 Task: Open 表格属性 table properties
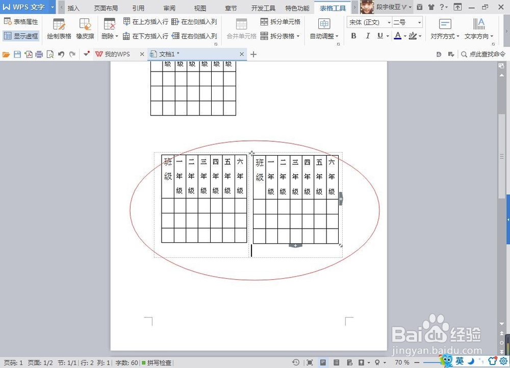[x=21, y=22]
